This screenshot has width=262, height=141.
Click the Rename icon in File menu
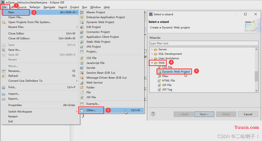click(x=4, y=71)
